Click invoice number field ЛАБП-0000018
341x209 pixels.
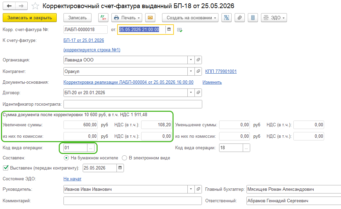(x=85, y=30)
